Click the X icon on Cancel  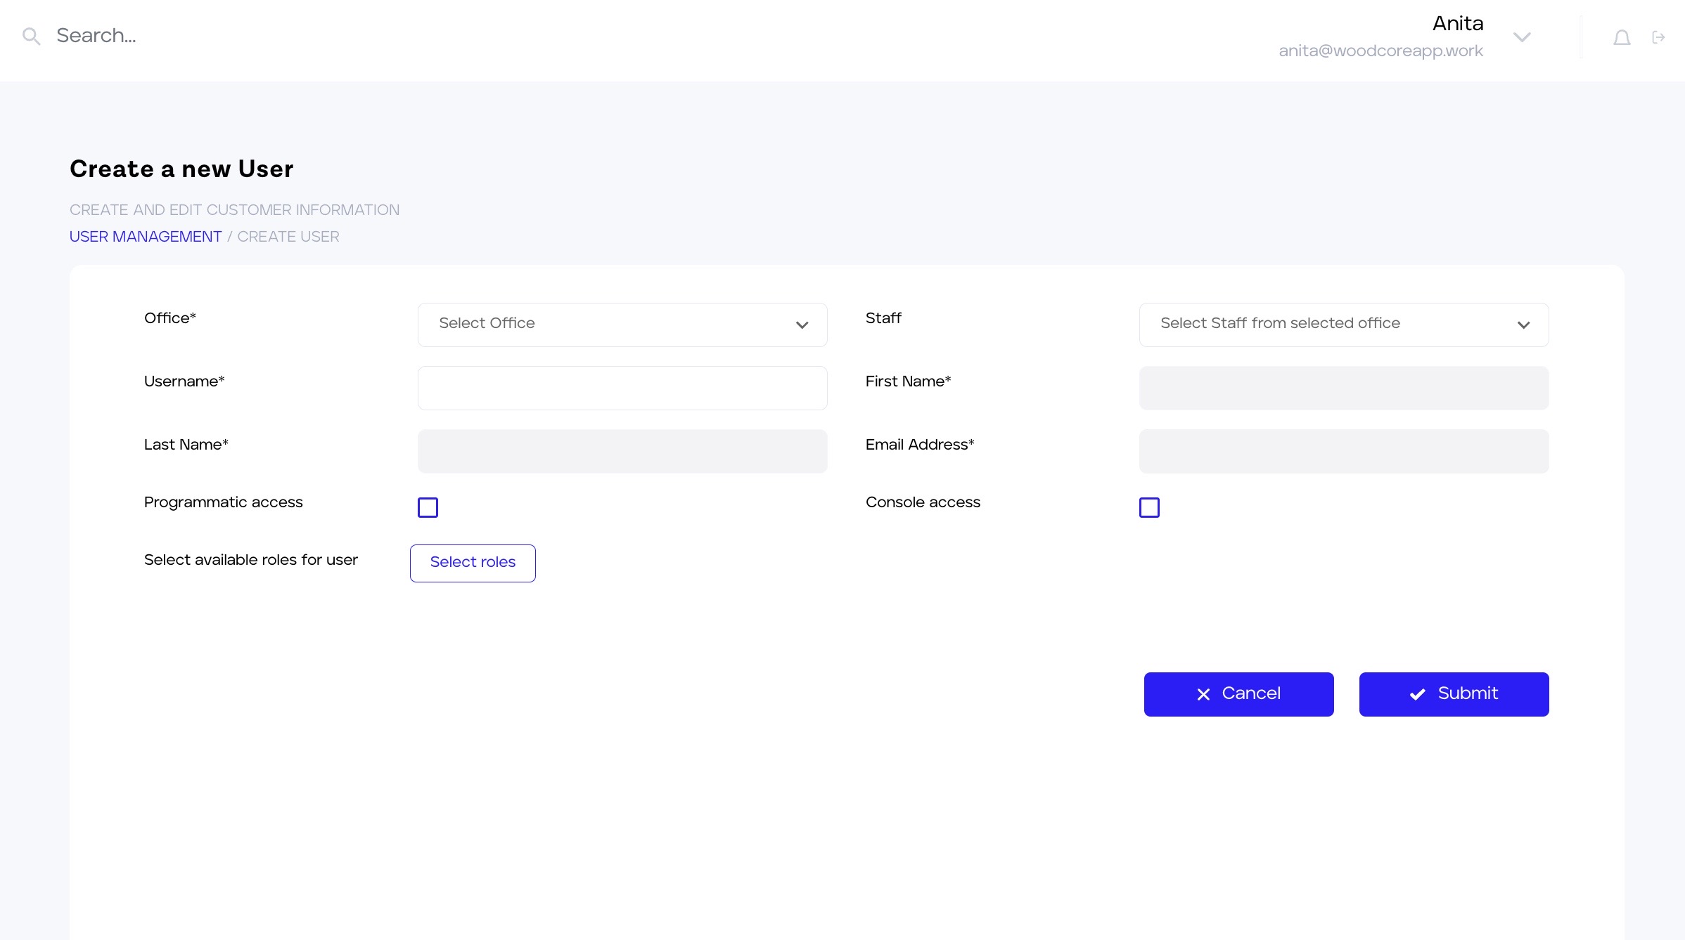point(1203,694)
